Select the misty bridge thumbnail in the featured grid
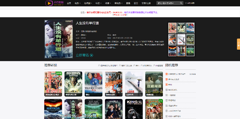Image resolution: width=240 pixels, height=119 pixels. (181, 39)
